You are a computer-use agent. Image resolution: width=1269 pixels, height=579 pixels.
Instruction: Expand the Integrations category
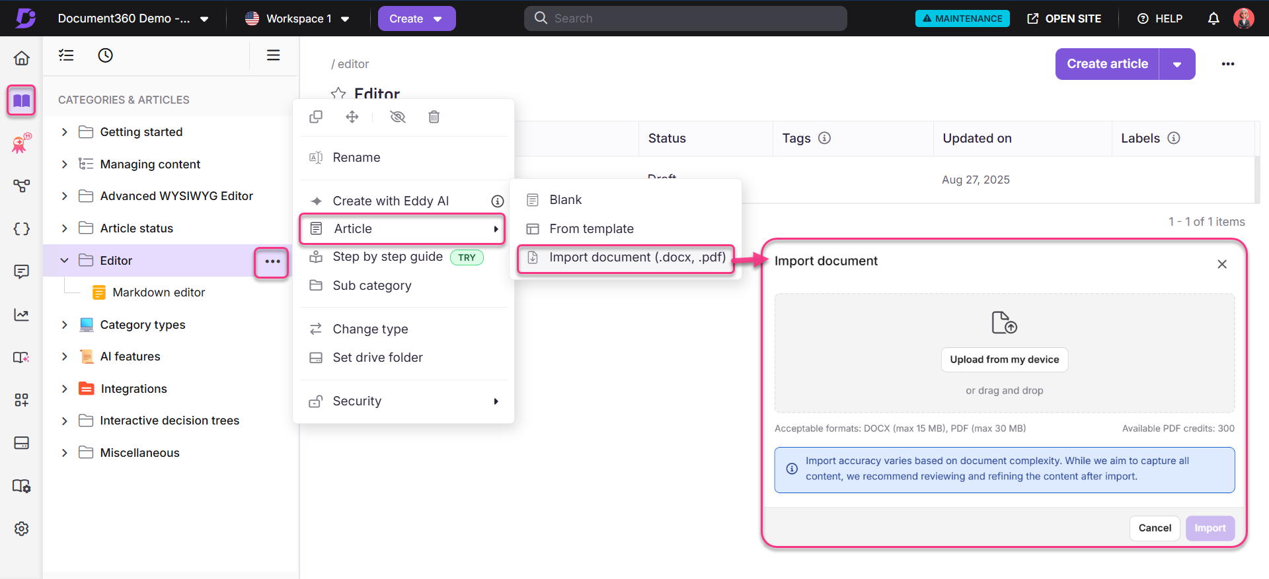click(64, 389)
